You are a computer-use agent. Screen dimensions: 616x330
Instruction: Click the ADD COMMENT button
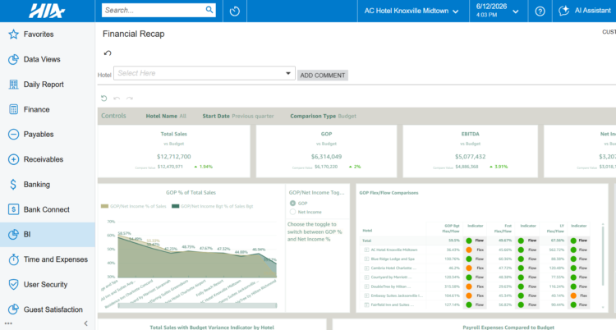tap(323, 76)
